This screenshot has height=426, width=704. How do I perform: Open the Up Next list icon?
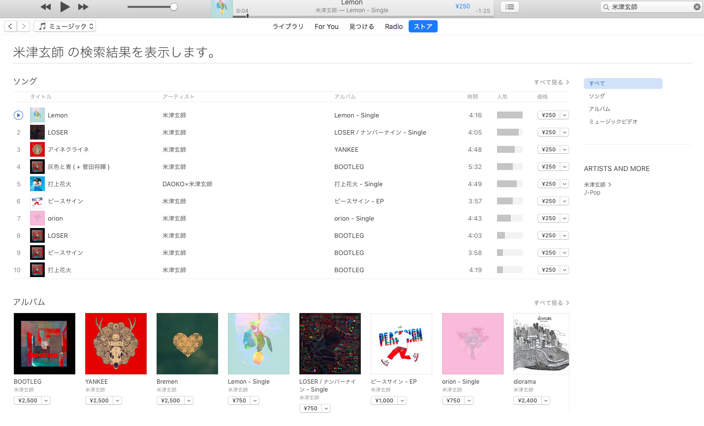(510, 7)
